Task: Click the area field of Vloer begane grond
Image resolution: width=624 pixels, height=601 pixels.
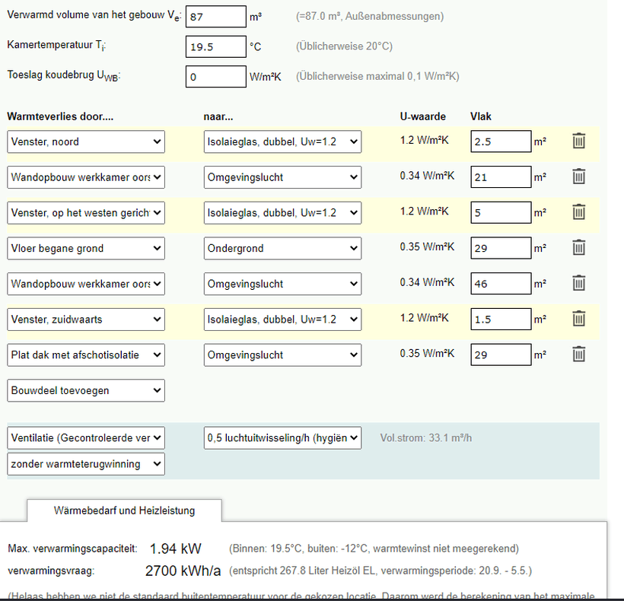Action: [501, 248]
